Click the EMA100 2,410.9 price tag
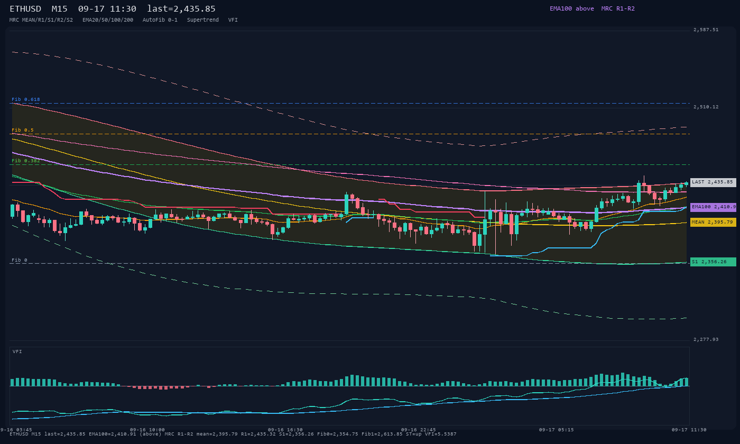The width and height of the screenshot is (740, 444). (713, 207)
